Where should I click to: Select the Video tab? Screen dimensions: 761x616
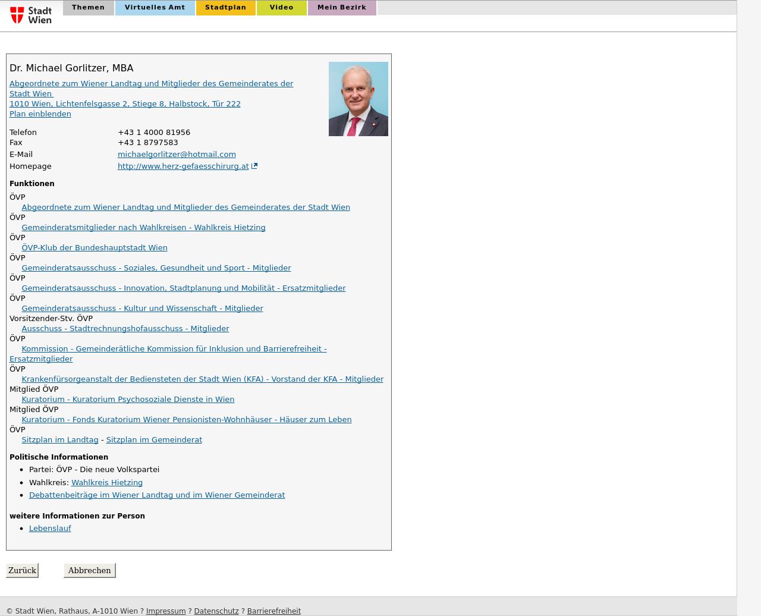point(281,8)
